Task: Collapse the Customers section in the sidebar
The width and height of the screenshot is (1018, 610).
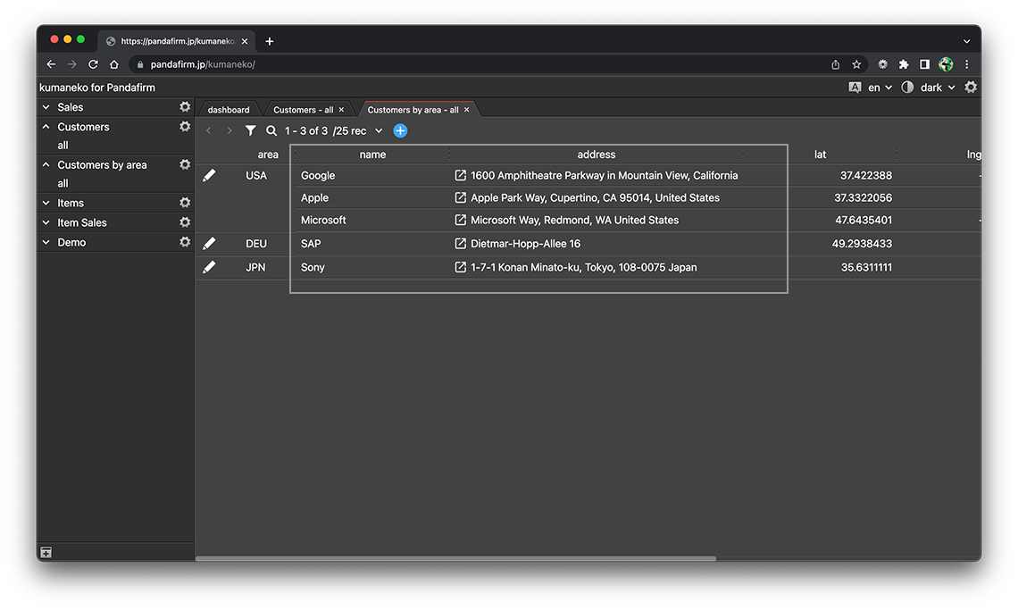Action: click(x=46, y=127)
